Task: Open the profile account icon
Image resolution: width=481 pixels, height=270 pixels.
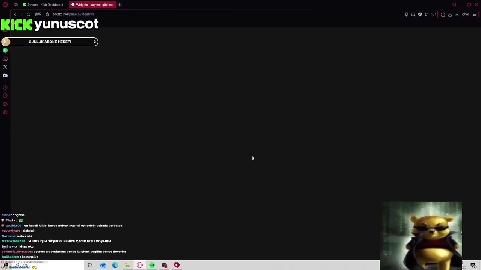Action: pos(450,14)
